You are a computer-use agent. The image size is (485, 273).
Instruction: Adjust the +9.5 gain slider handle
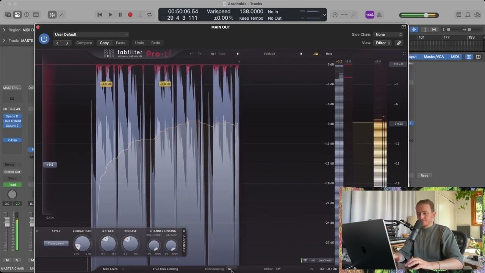(x=50, y=165)
